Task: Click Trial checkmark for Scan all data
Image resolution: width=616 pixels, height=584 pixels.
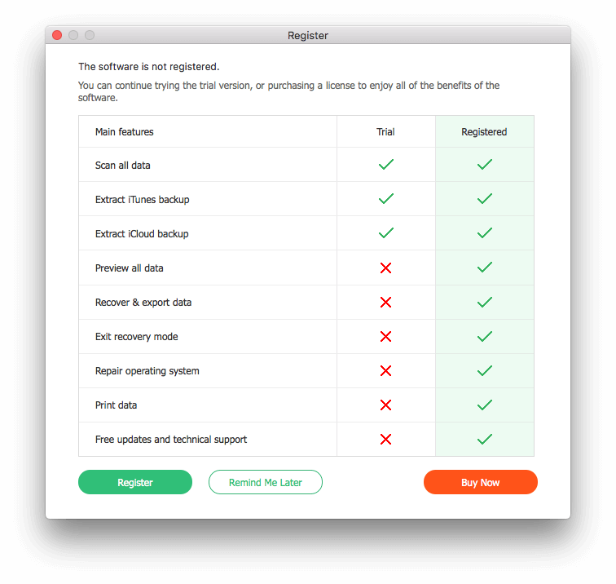Action: tap(386, 165)
